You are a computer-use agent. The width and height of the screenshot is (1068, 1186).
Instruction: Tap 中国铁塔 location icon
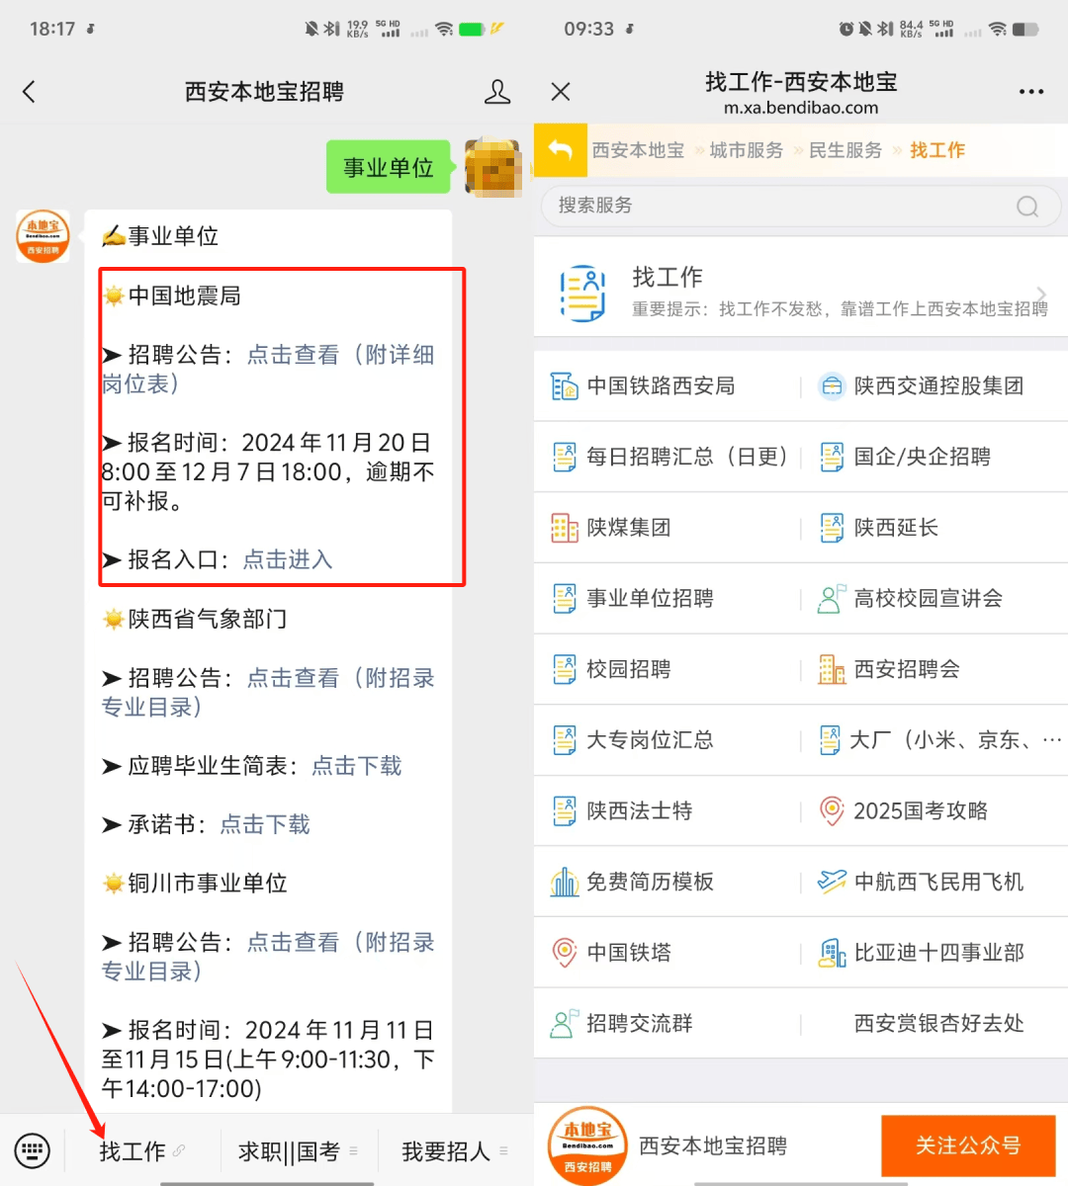click(x=564, y=953)
